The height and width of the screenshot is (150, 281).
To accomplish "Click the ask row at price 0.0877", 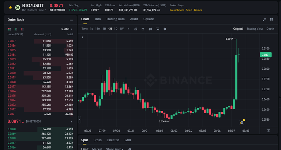I will coord(40,87).
